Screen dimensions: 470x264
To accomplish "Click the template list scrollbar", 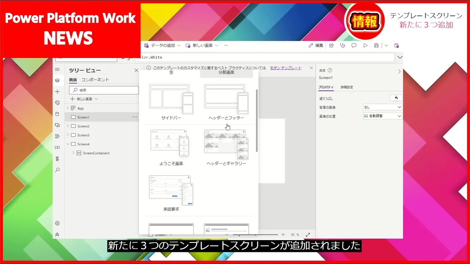I will pos(257,120).
